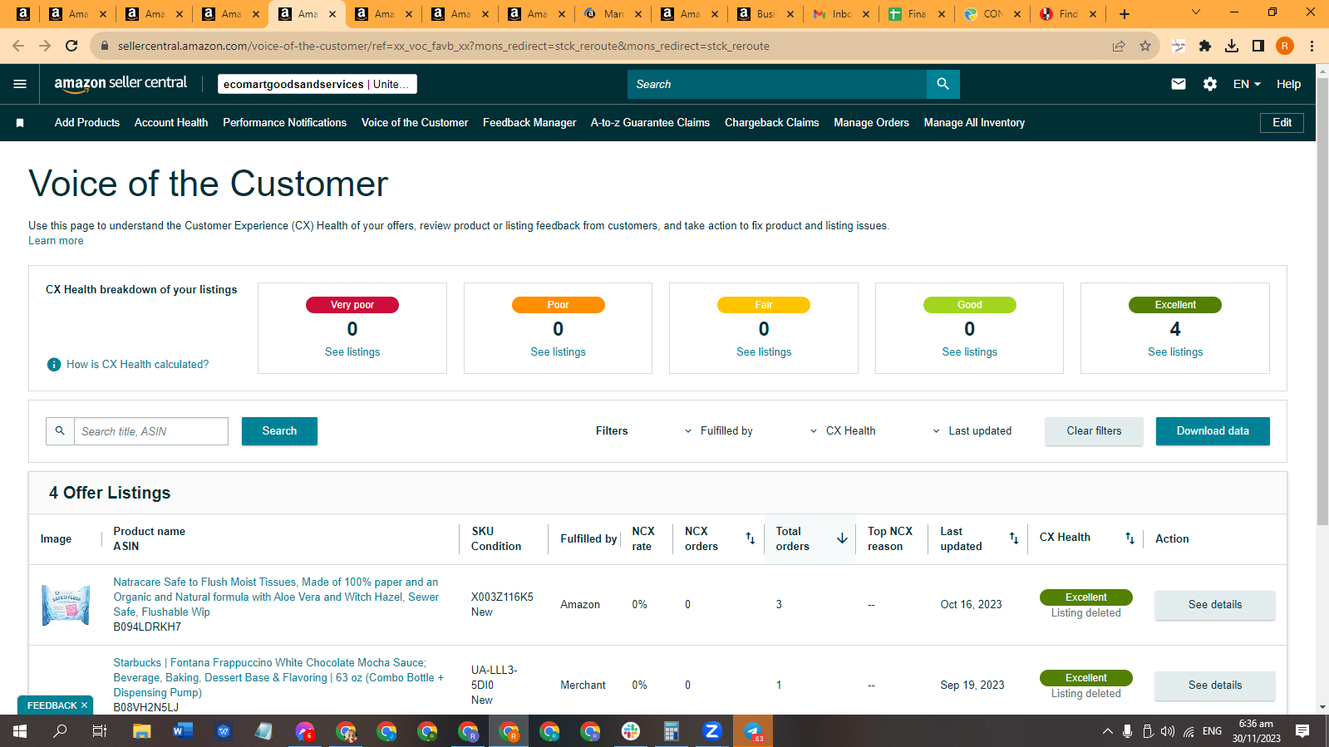
Task: Open A-to-z Guarantee Claims
Action: [650, 123]
